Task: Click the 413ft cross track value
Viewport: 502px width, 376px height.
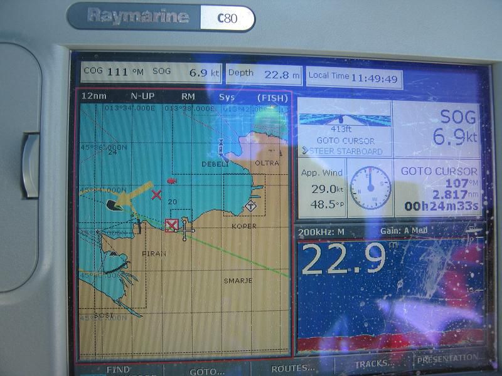Action: point(341,129)
